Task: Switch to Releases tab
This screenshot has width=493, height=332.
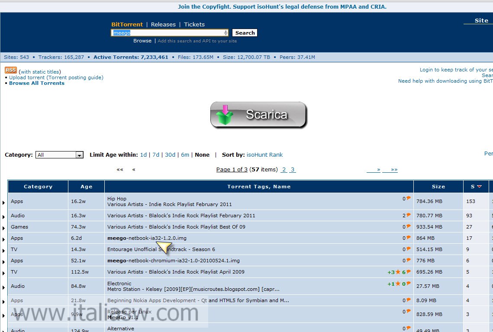Action: coord(163,25)
